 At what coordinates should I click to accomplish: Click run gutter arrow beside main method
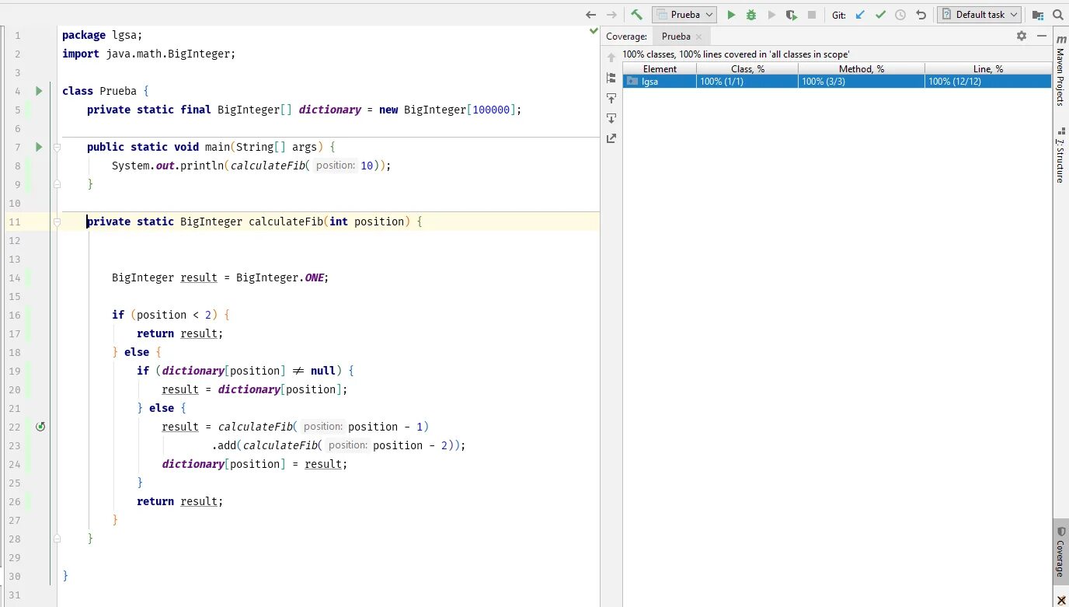[x=39, y=147]
